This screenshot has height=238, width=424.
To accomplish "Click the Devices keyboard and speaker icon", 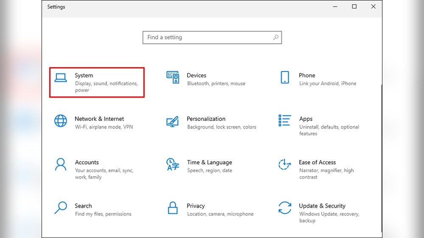I will [x=173, y=78].
